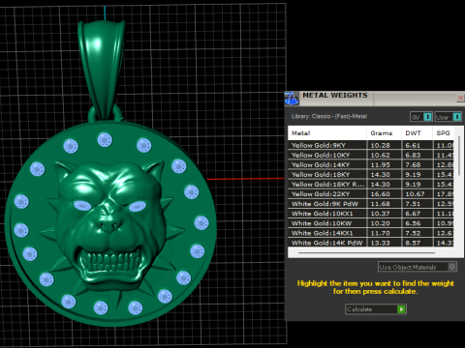Select the Yellow Gold:10KY row
Image resolution: width=465 pixels, height=348 pixels.
click(x=371, y=155)
